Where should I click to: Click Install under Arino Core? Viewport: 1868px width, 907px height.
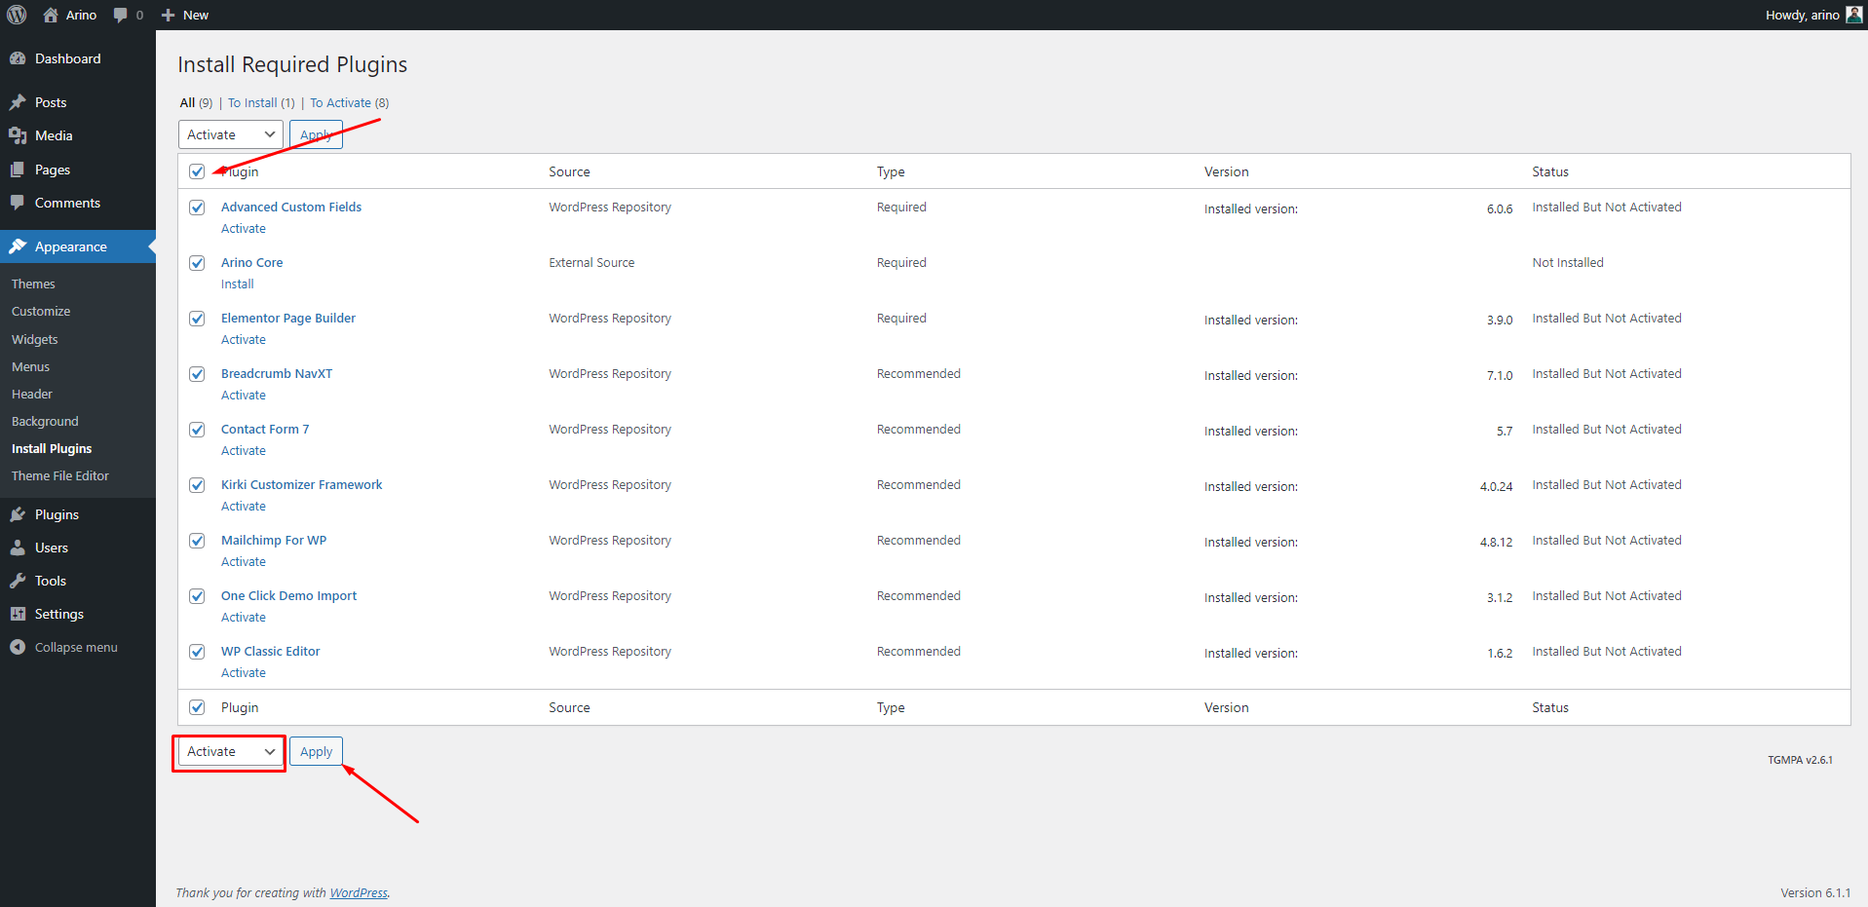click(x=237, y=283)
